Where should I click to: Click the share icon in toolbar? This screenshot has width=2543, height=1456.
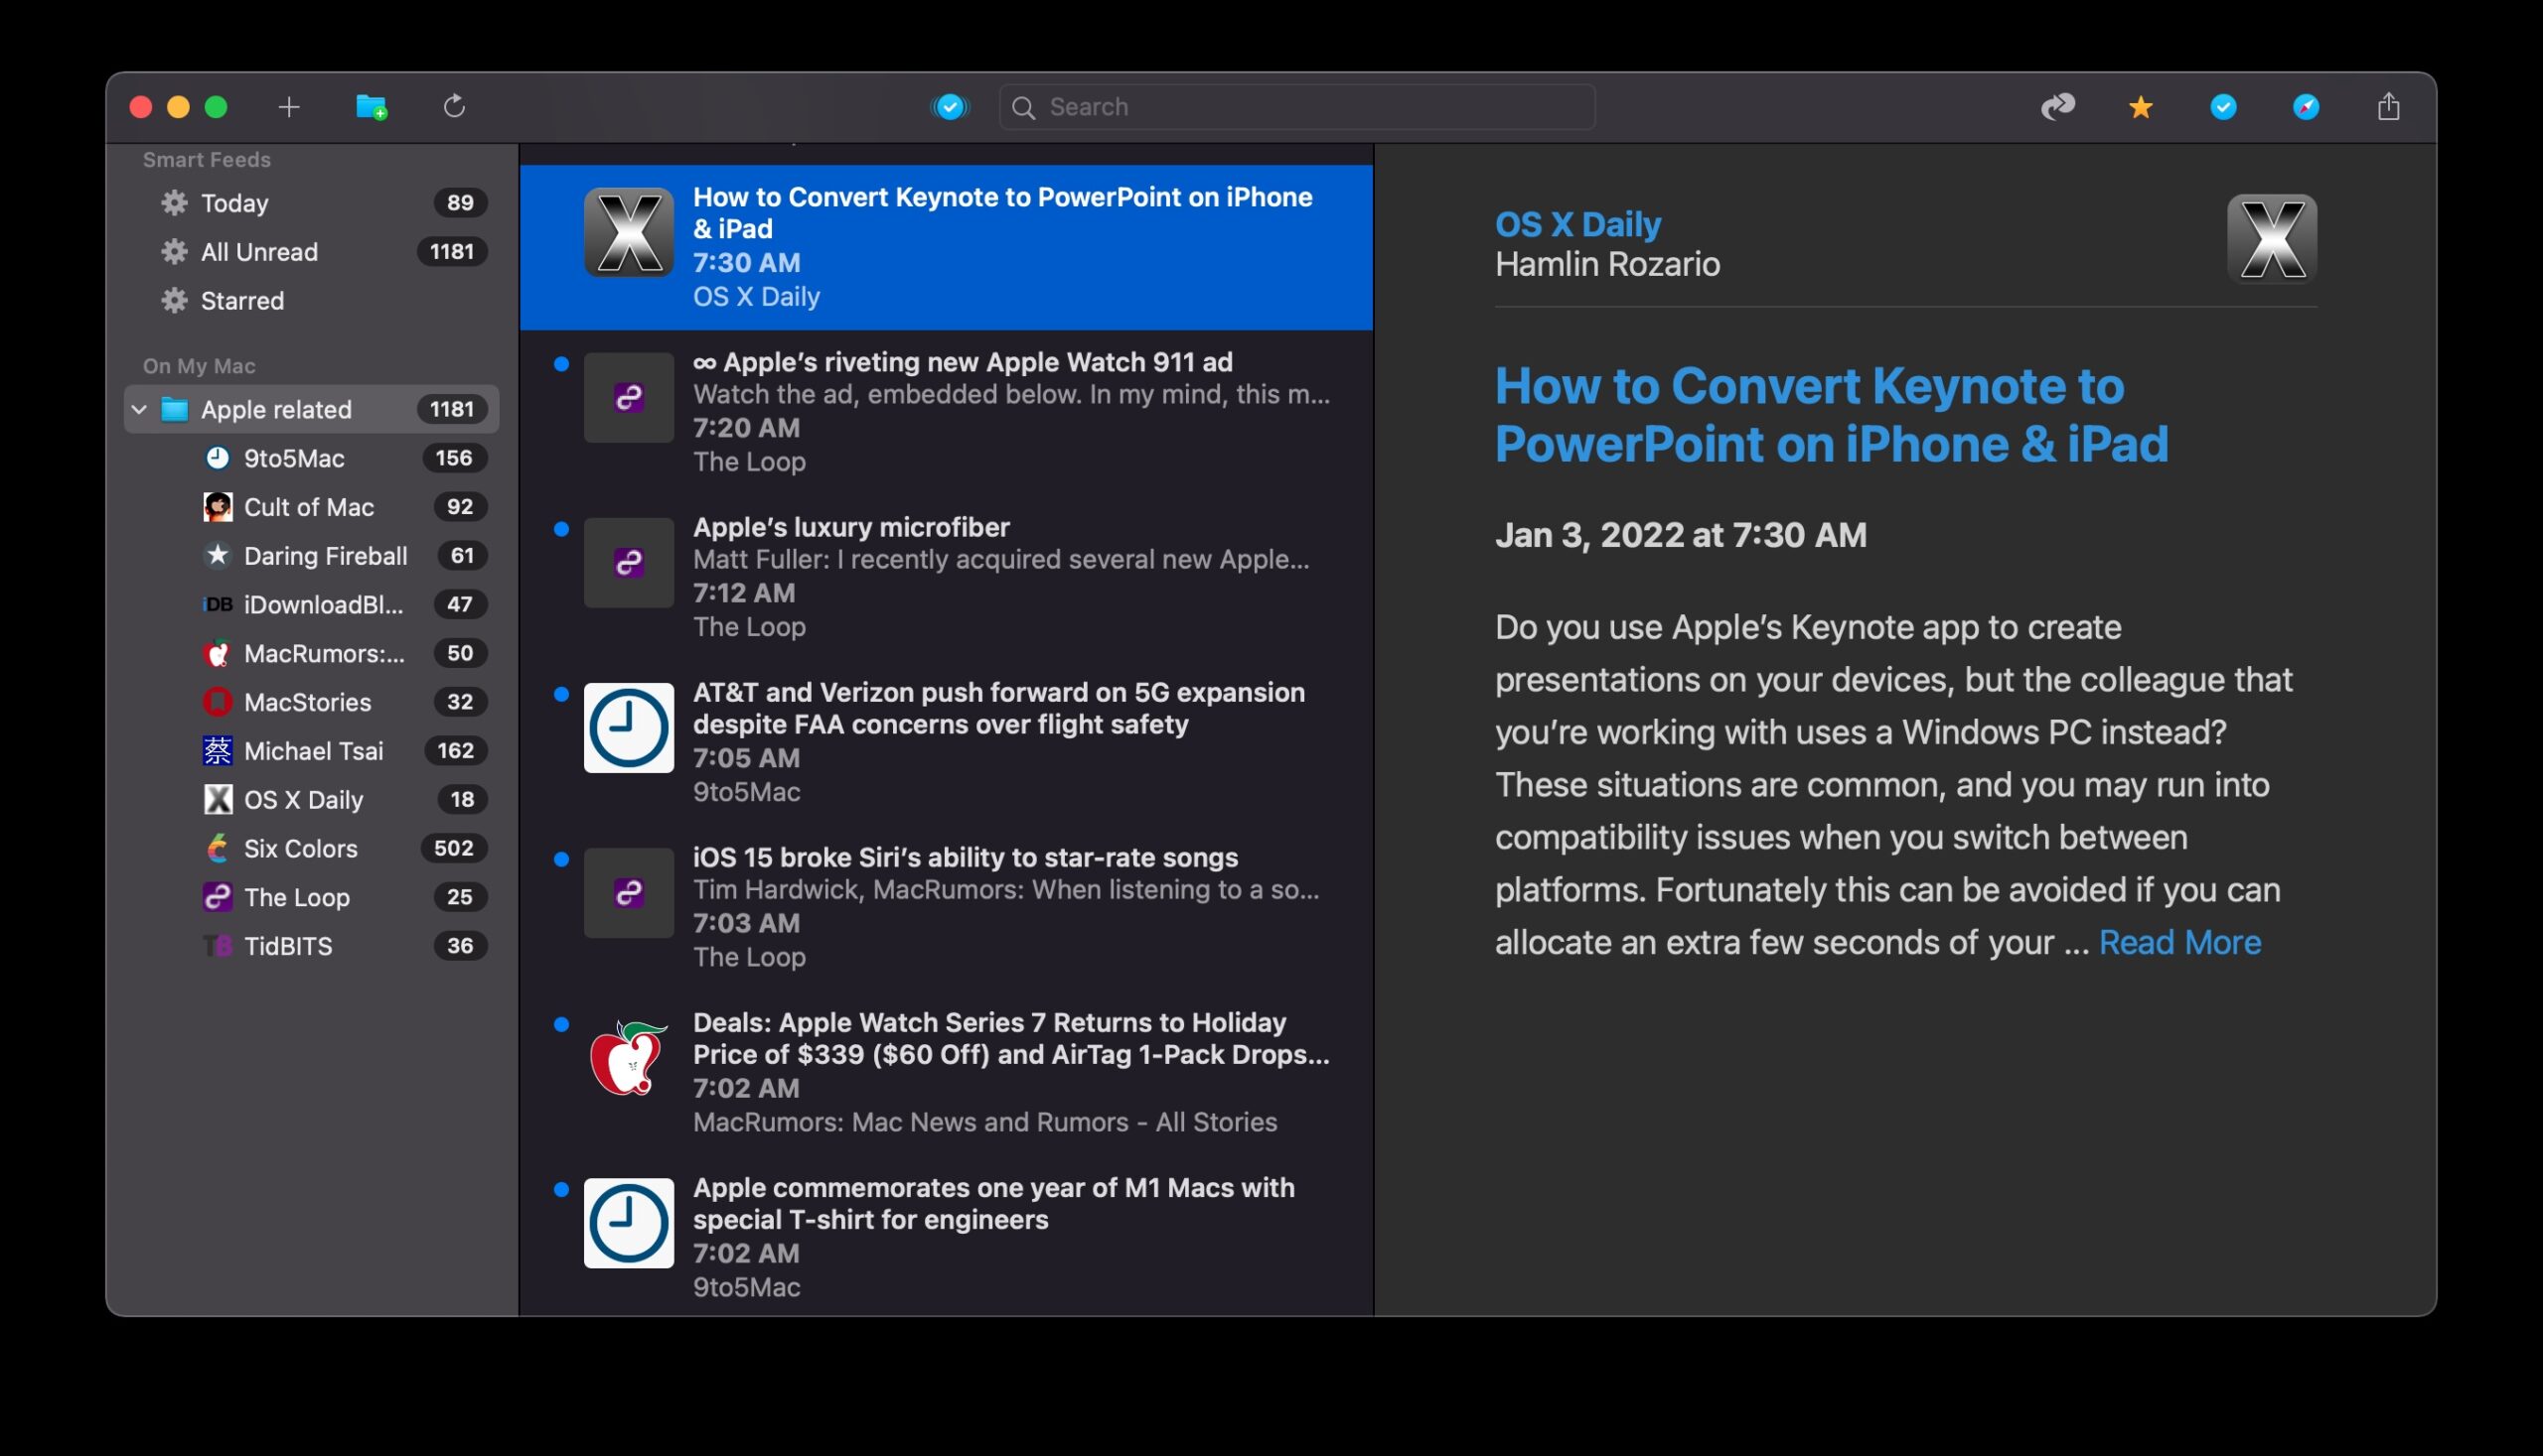click(2388, 106)
